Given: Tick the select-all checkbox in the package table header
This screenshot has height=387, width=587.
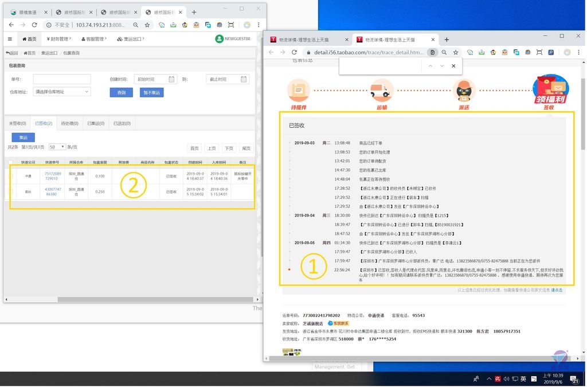Looking at the screenshot, I should [x=10, y=162].
